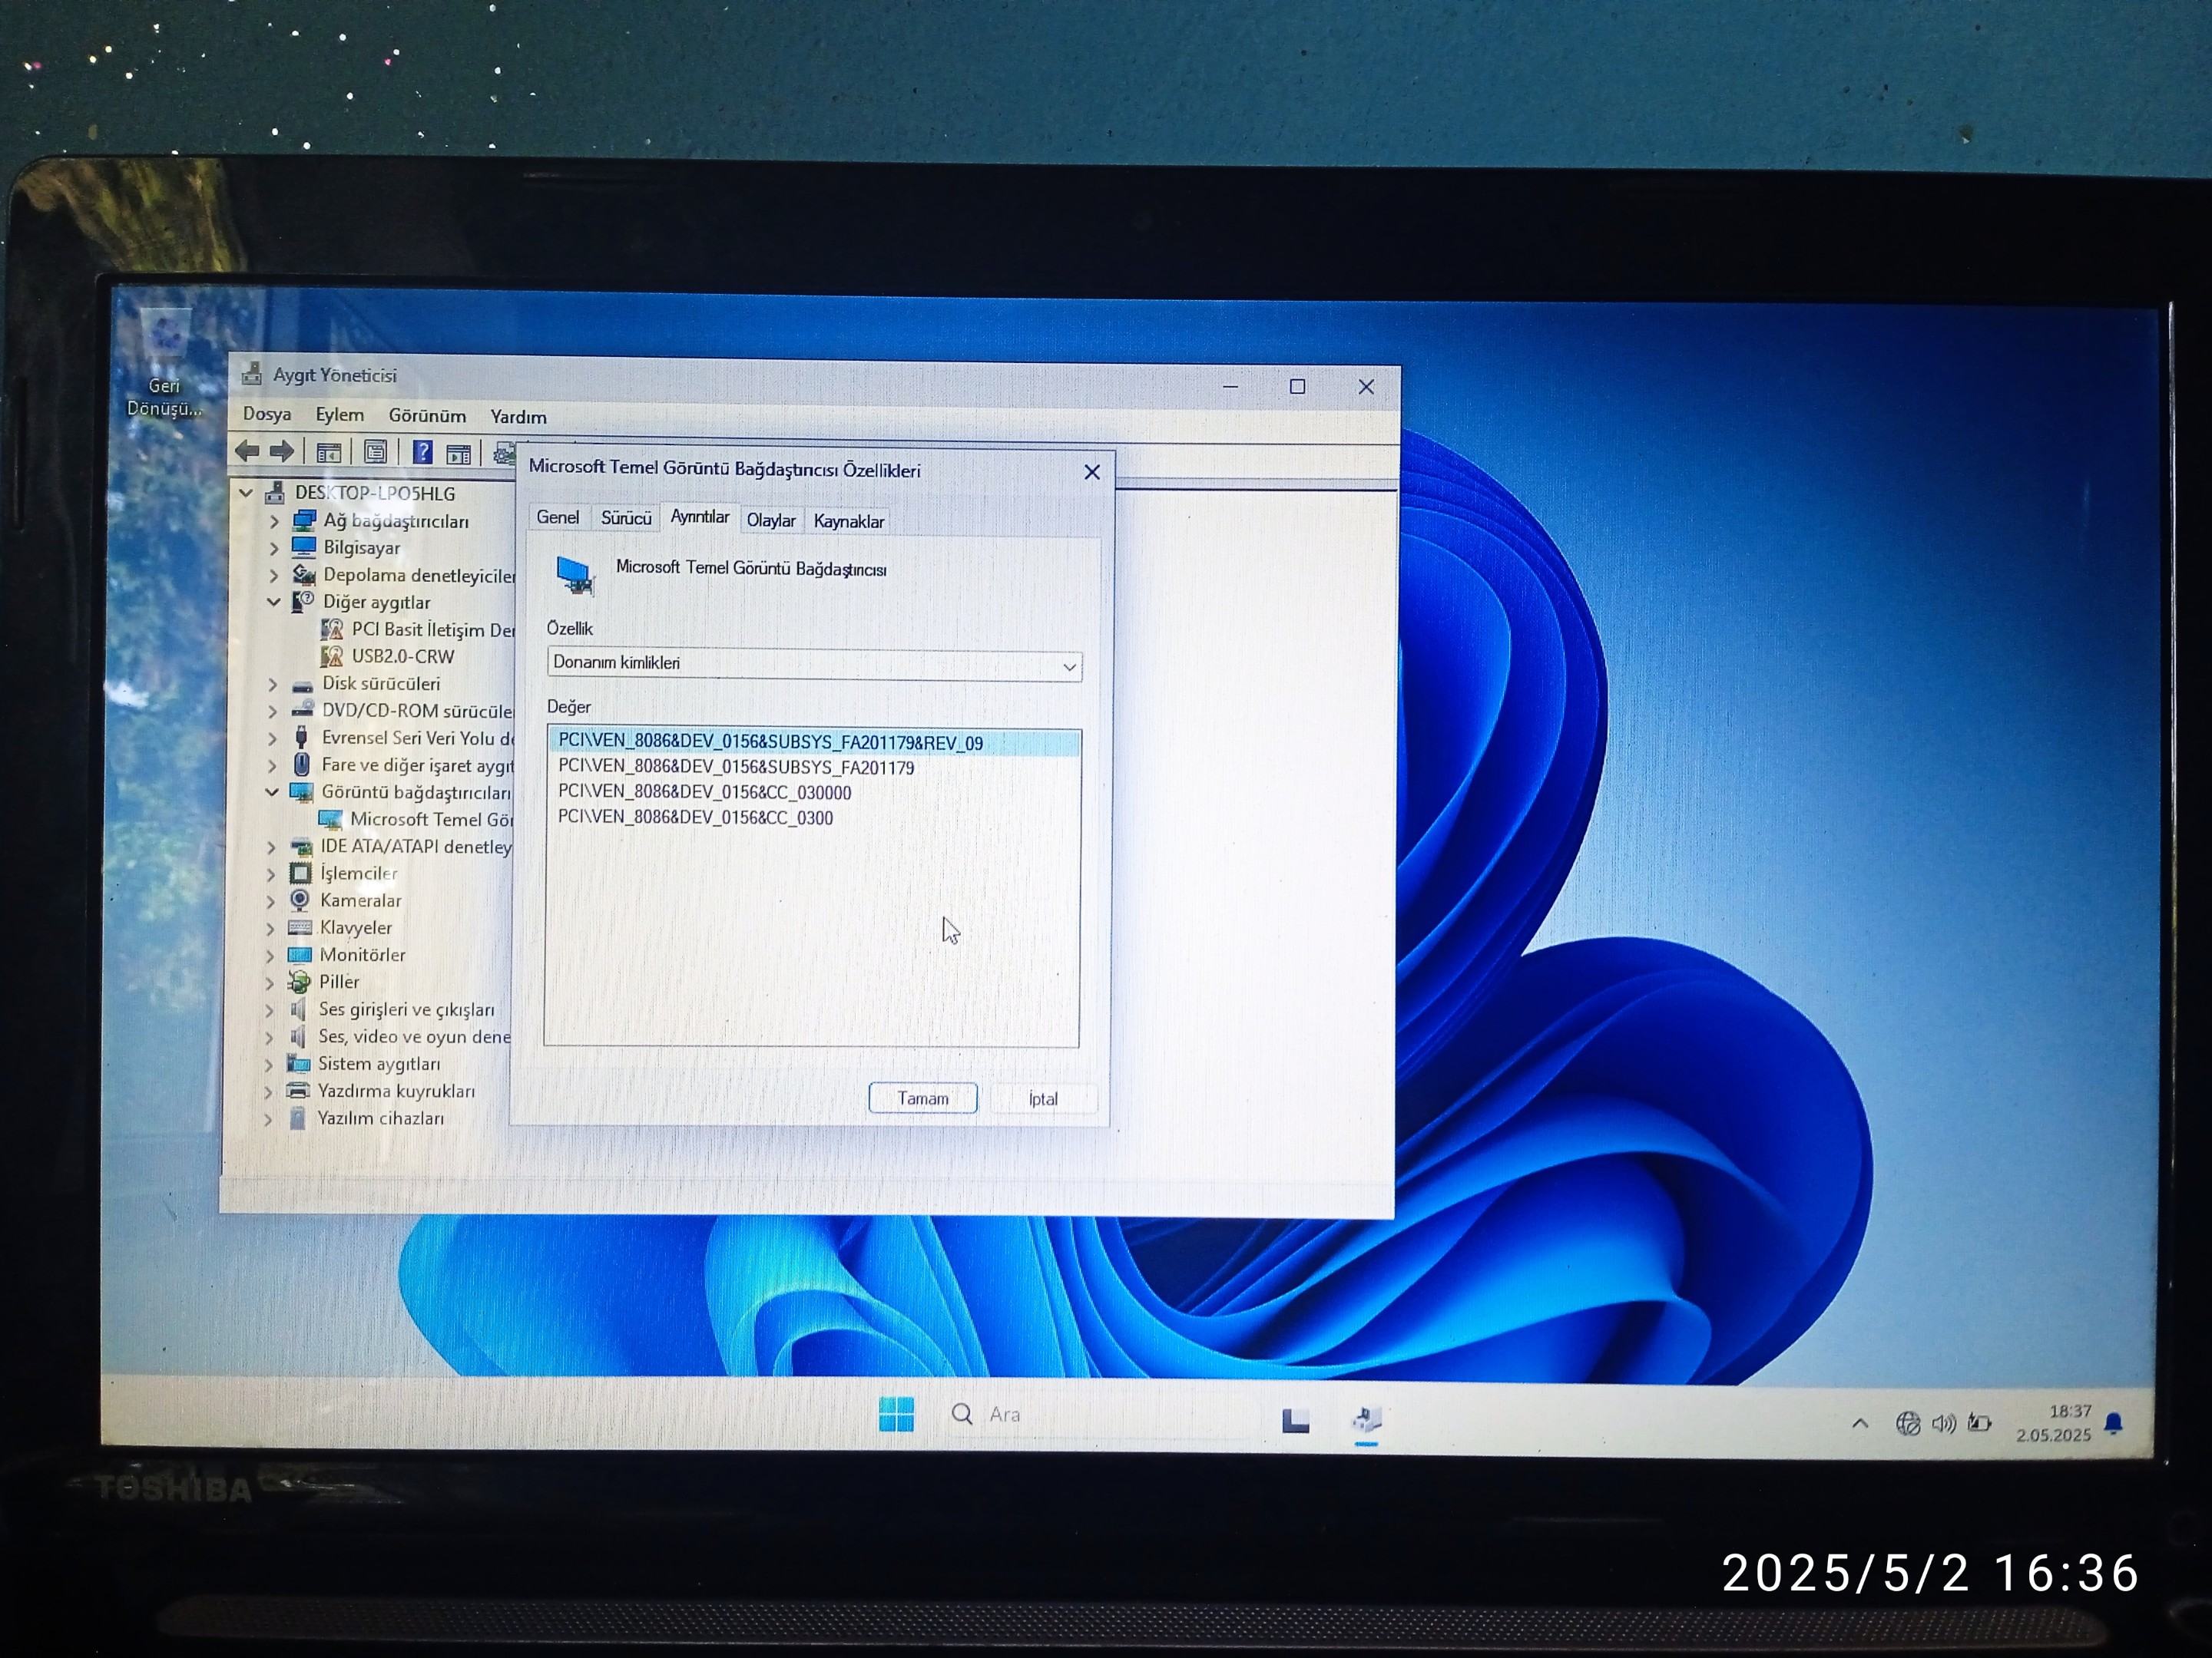Viewport: 2212px width, 1658px height.
Task: Click the Yazdırma kuyrukları printer icon
Action: 298,1090
